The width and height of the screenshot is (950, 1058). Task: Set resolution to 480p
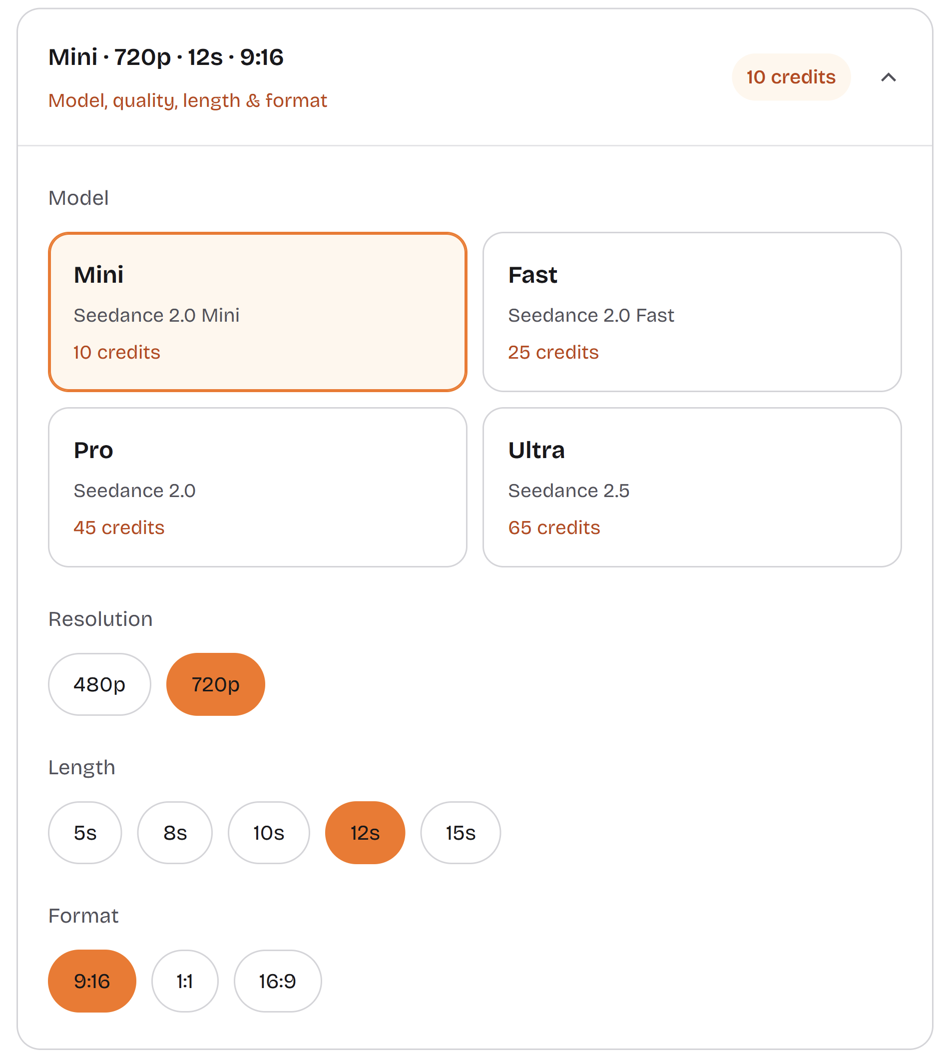pyautogui.click(x=100, y=684)
